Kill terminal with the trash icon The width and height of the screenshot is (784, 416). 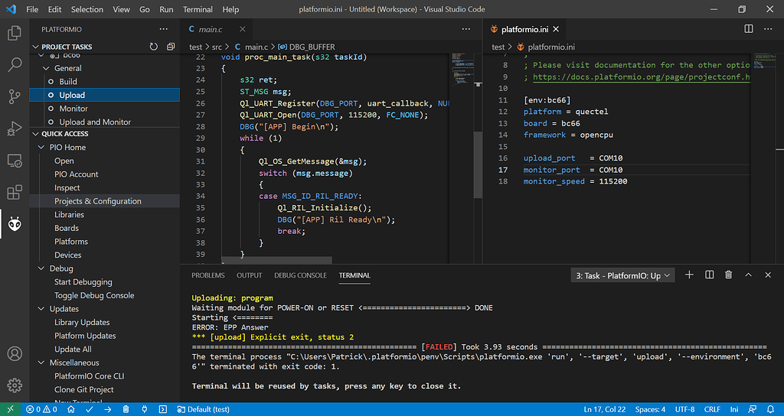[x=728, y=275]
